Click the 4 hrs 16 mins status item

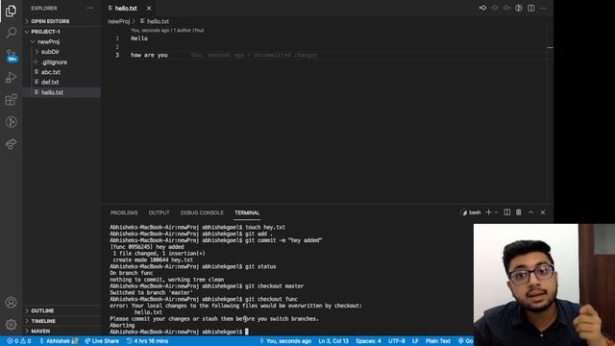point(147,341)
